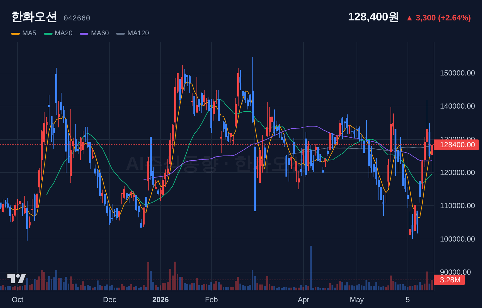Click the TradingView logo icon

click(17, 279)
